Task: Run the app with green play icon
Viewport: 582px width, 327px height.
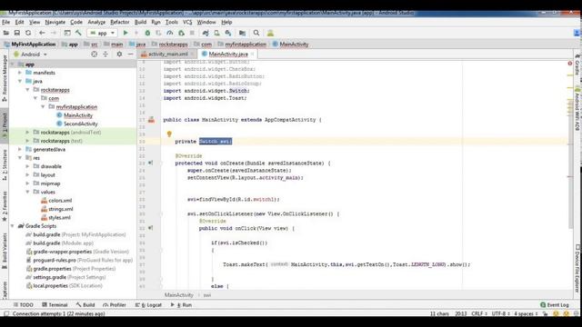Action: coord(125,33)
